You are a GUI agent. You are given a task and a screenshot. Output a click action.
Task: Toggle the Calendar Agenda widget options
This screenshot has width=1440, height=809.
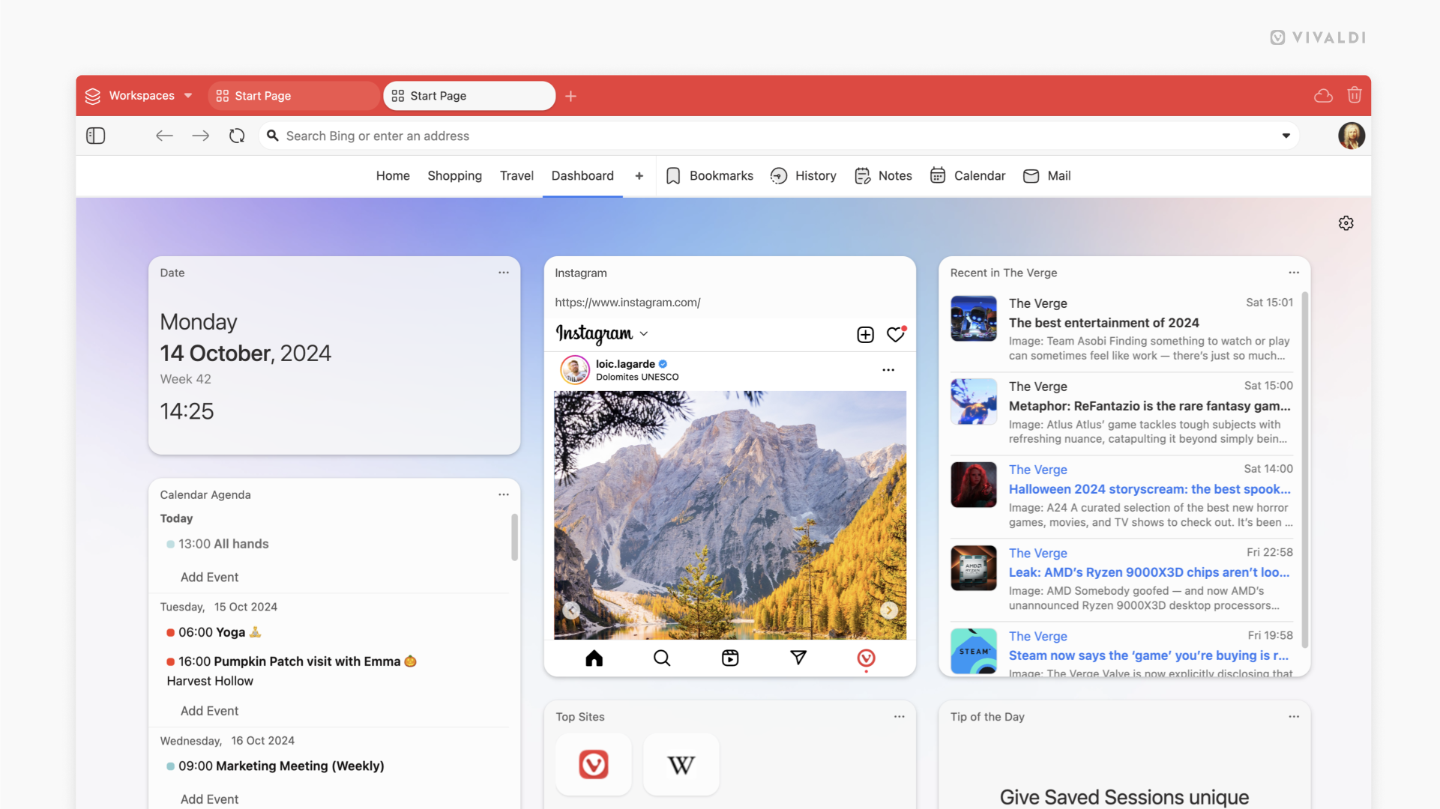(504, 494)
